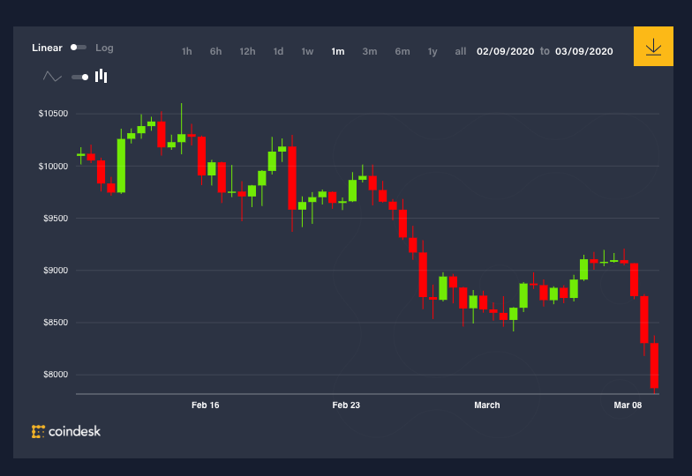The height and width of the screenshot is (476, 692).
Task: Select the 6h time range
Action: point(215,51)
